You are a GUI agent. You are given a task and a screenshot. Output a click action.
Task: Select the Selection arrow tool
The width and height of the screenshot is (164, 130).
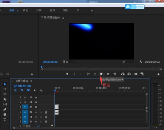[x=5, y=84]
